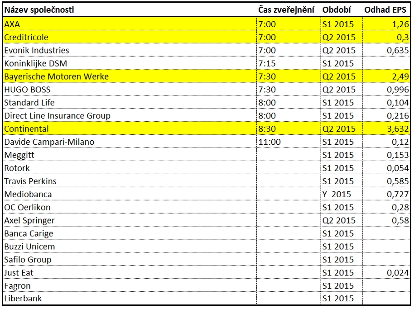Select EPS value 0,3 for Creditricole
414x309 pixels.
403,37
